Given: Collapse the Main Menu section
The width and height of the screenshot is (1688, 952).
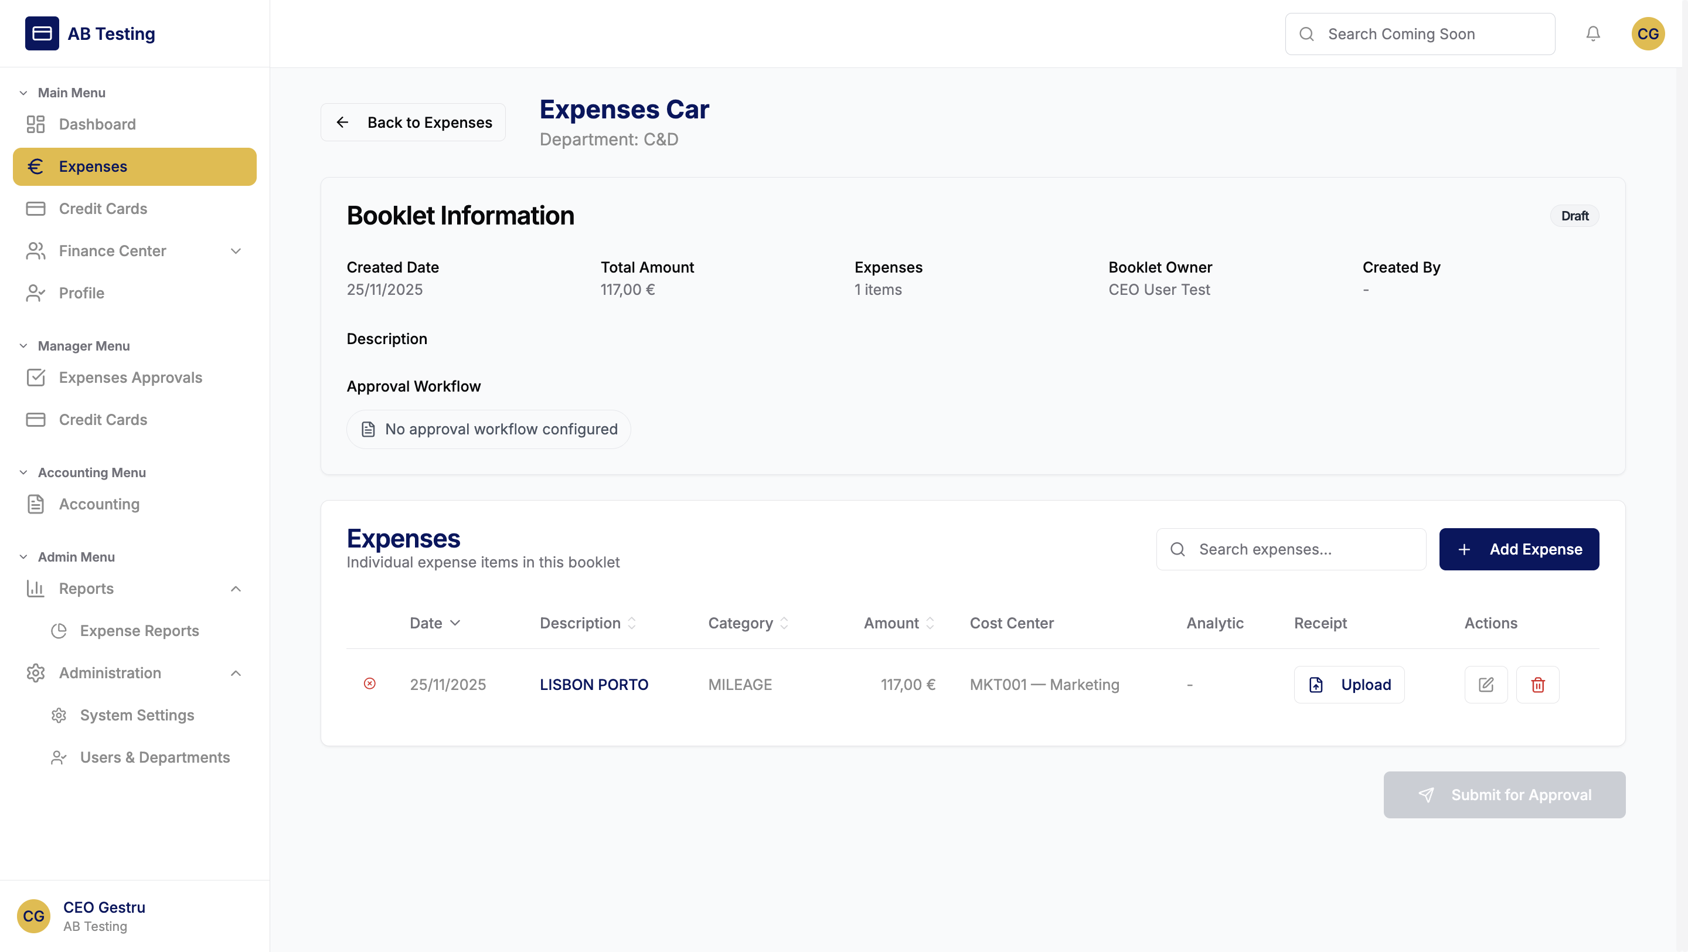Looking at the screenshot, I should tap(23, 93).
